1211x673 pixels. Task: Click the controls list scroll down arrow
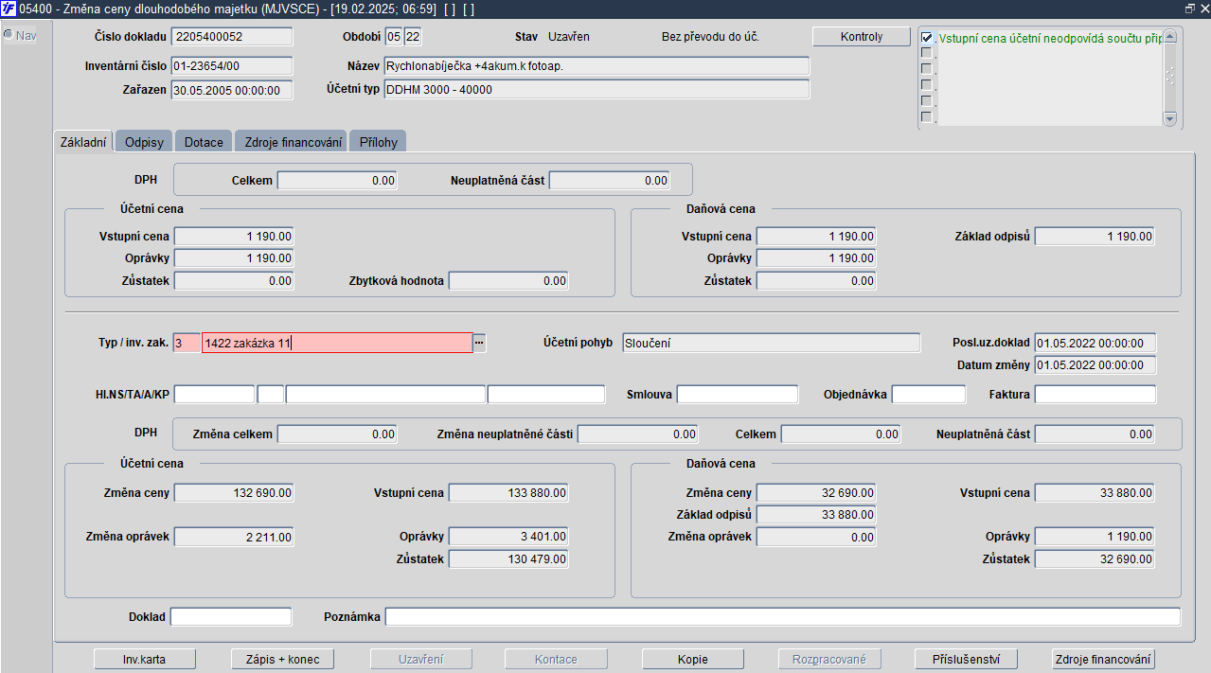[x=1168, y=119]
